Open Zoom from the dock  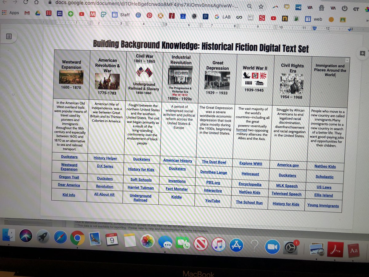click(272, 247)
